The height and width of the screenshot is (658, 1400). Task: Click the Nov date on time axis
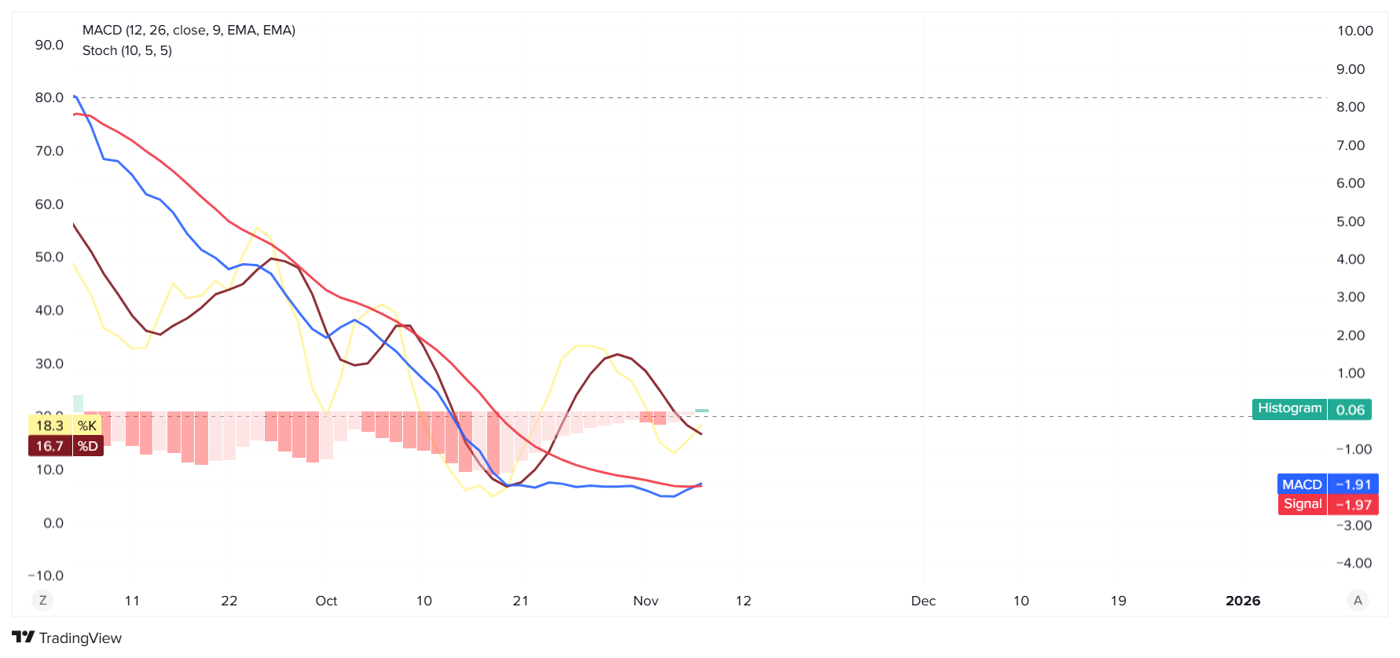click(645, 601)
